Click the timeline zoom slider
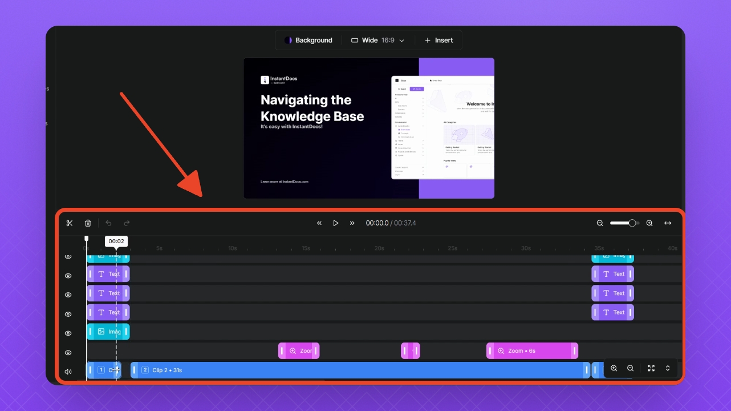The width and height of the screenshot is (731, 411). [624, 223]
